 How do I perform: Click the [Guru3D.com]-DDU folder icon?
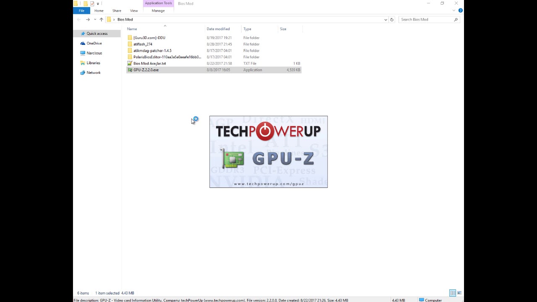[130, 38]
